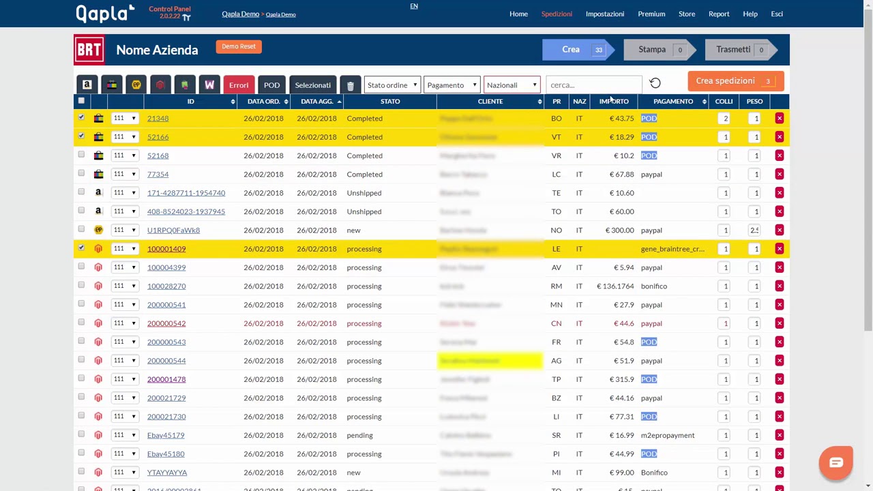Filter by the red Magento channel icon

[160, 85]
